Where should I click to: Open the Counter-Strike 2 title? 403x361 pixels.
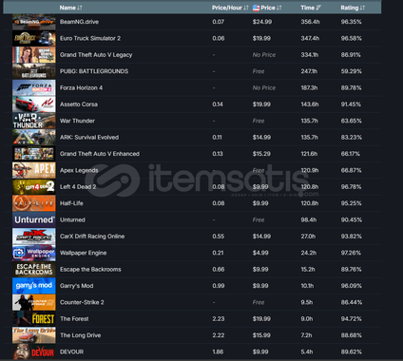pos(82,302)
